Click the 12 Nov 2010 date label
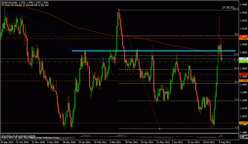 (38, 142)
